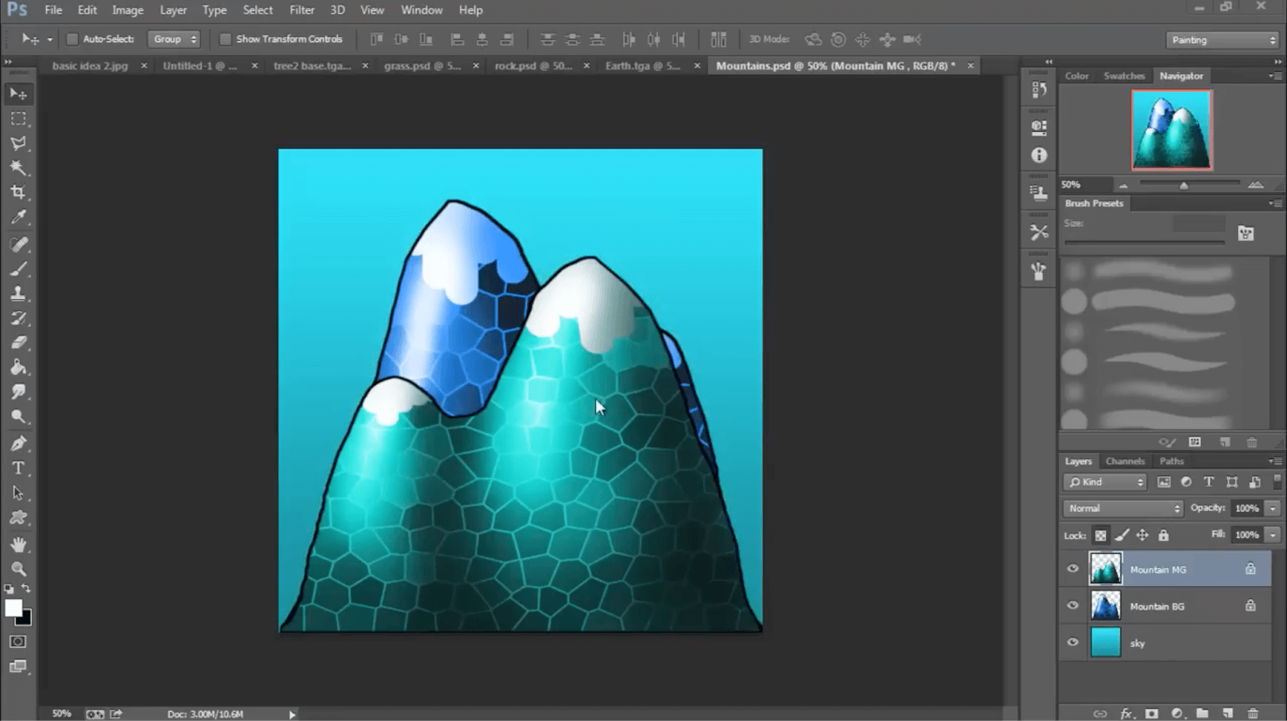Open the Painting workspace dropdown
Viewport: 1287px width, 721px height.
[1223, 39]
